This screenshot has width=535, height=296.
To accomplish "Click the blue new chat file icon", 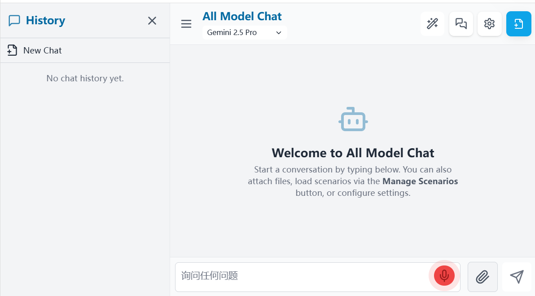I will click(519, 24).
